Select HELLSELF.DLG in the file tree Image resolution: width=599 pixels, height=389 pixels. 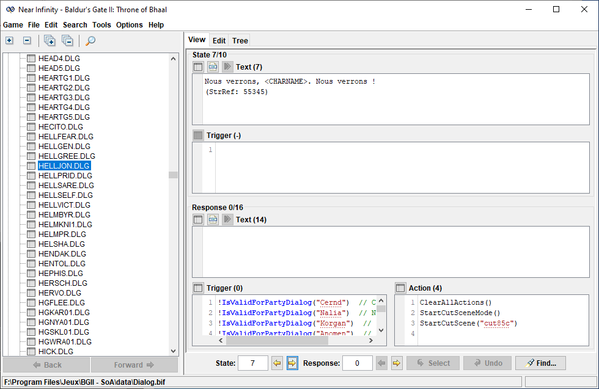pyautogui.click(x=65, y=195)
